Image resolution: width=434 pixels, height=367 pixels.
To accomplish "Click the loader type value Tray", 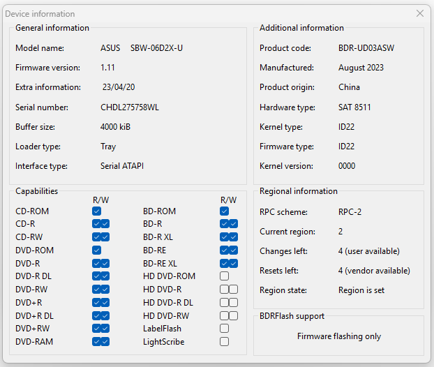I will point(108,147).
